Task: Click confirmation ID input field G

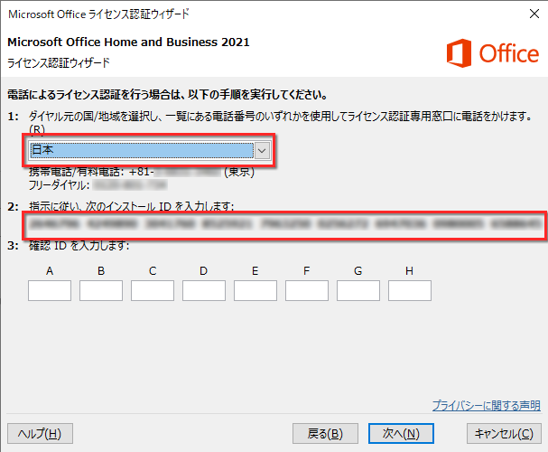Action: pos(358,290)
